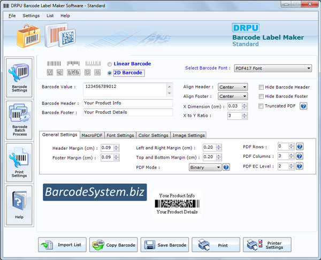Click fifth 2D barcode sample icon

click(x=97, y=72)
